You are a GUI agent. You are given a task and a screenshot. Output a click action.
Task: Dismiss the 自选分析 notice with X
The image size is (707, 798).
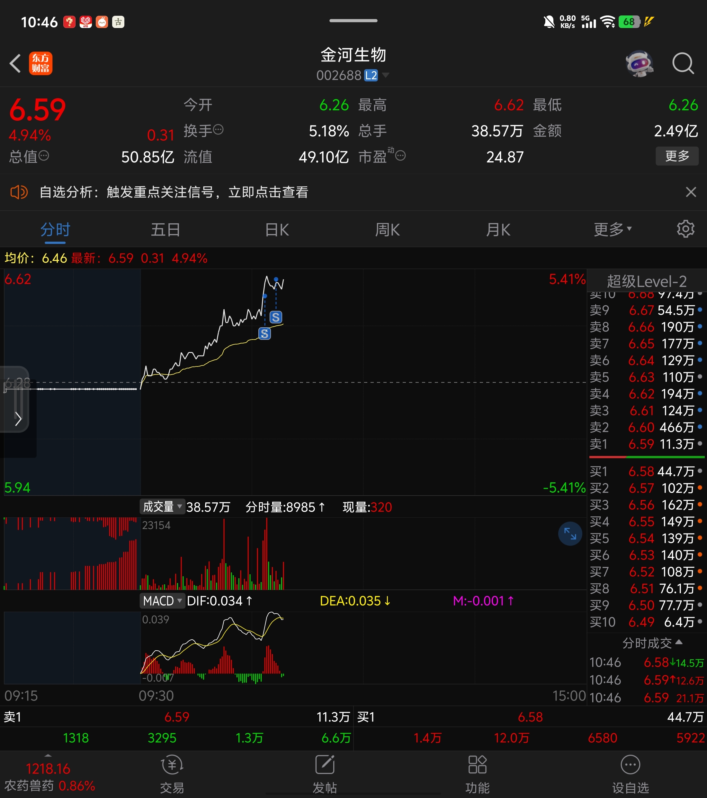(691, 192)
